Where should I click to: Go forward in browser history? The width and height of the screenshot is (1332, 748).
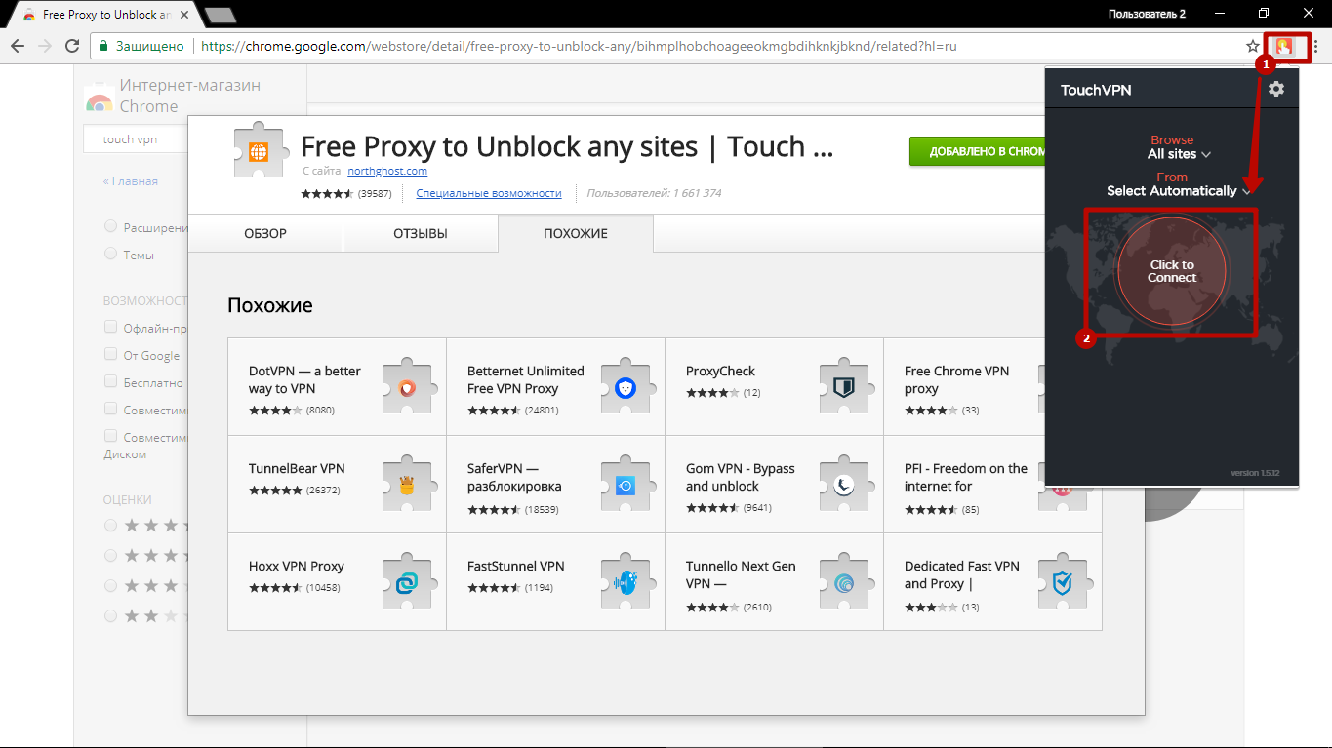[44, 46]
